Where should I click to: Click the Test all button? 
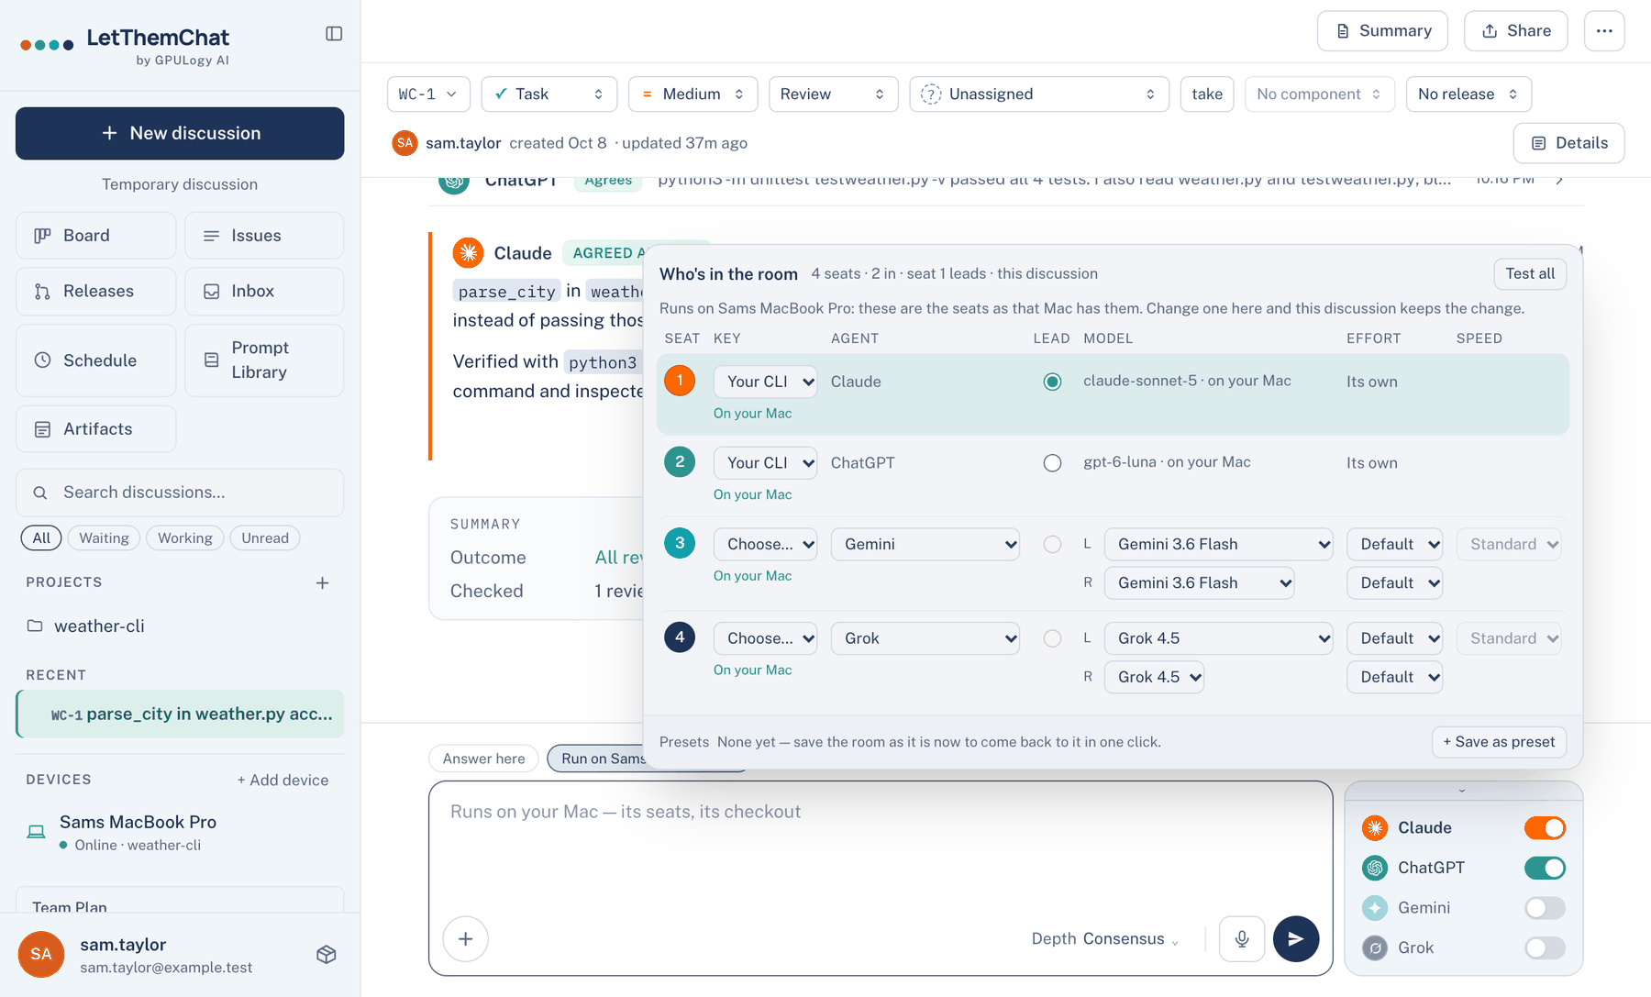click(1530, 273)
